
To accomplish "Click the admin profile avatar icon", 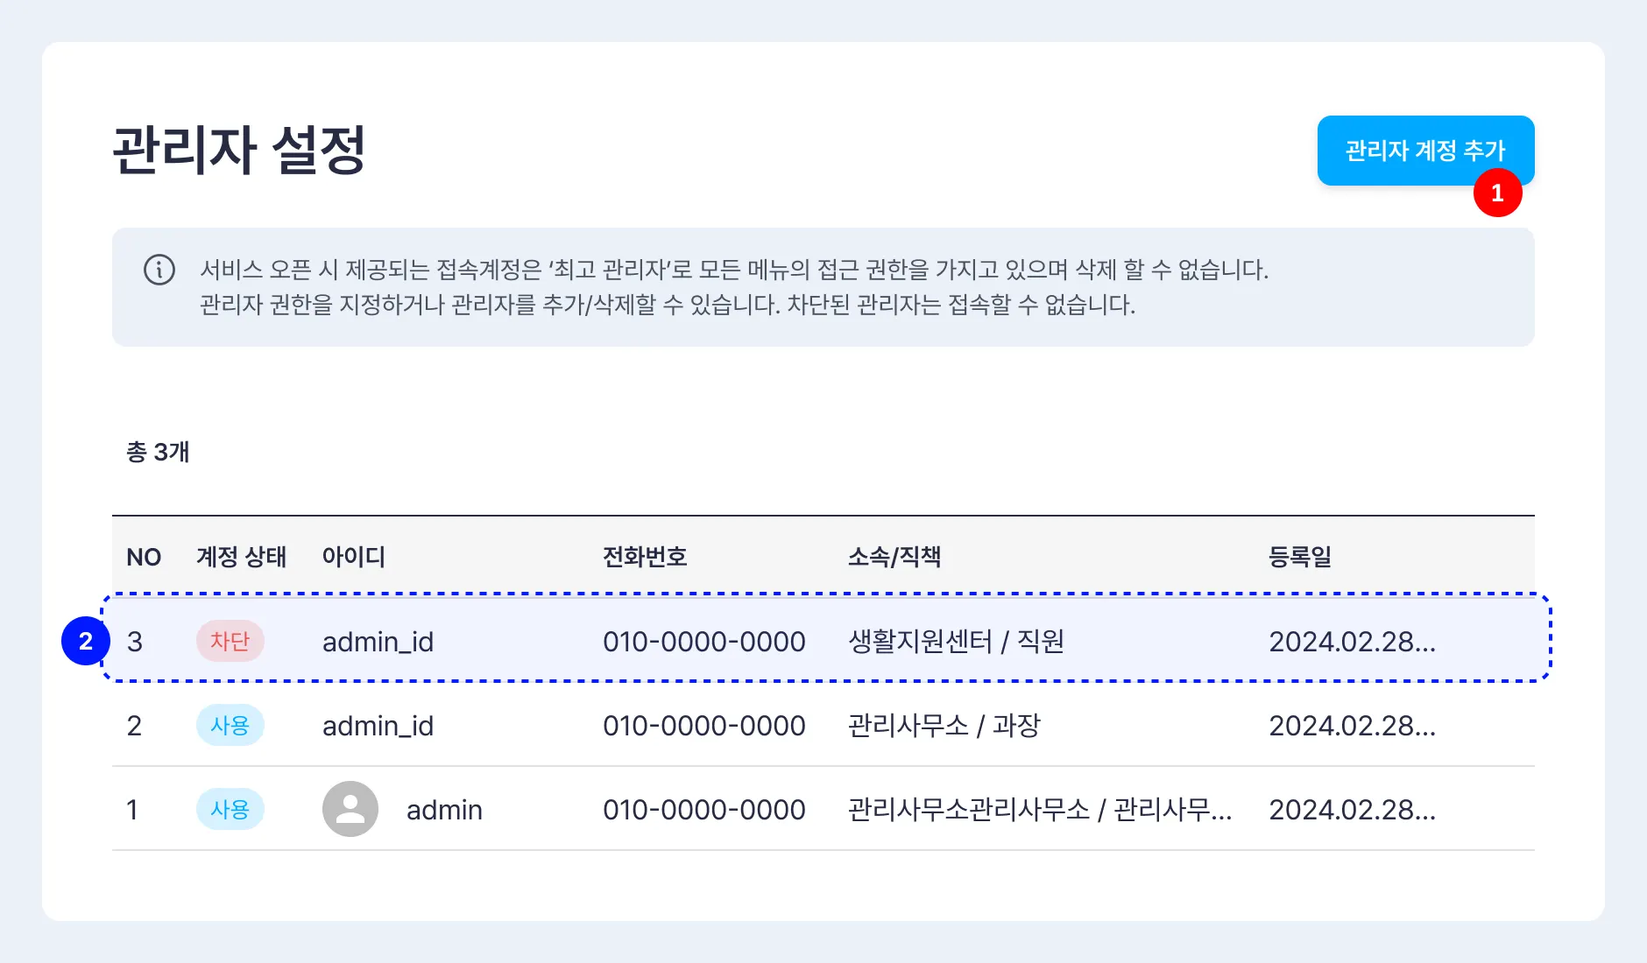I will pos(350,809).
